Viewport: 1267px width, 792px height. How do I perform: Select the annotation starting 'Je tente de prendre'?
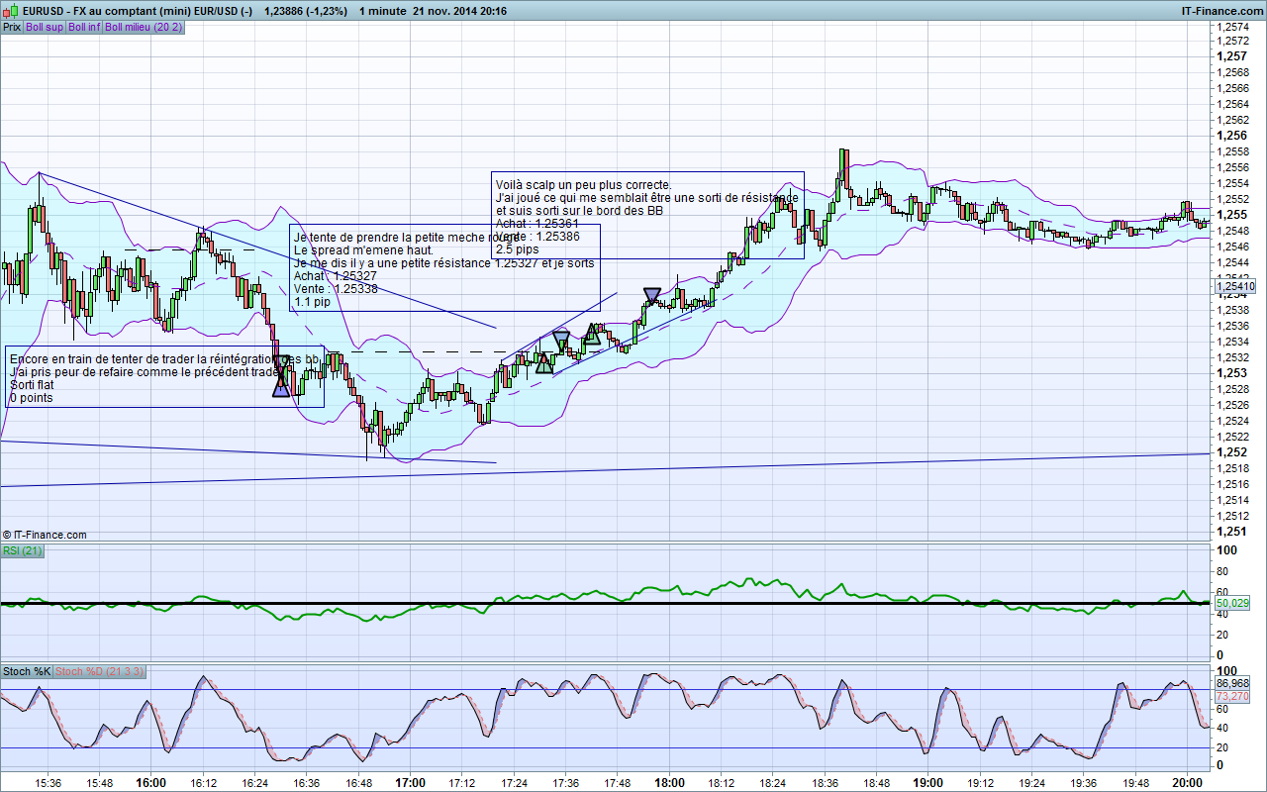click(x=443, y=267)
